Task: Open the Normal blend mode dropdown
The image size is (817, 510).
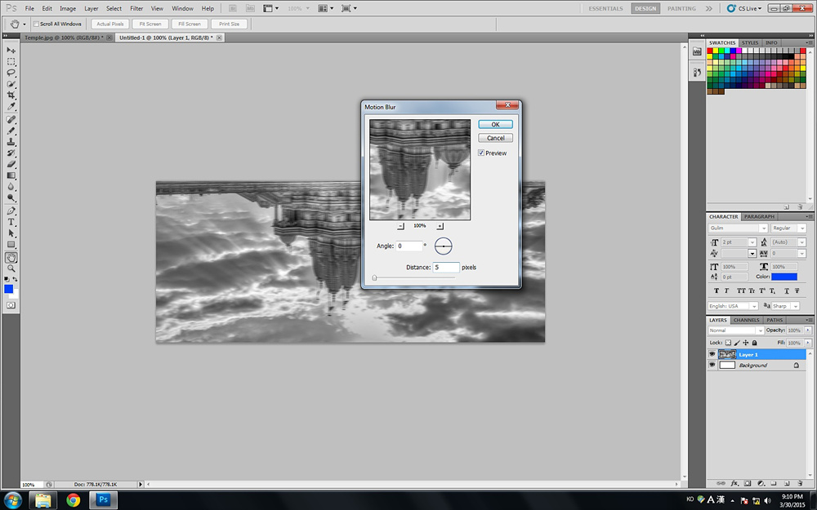Action: click(x=735, y=330)
